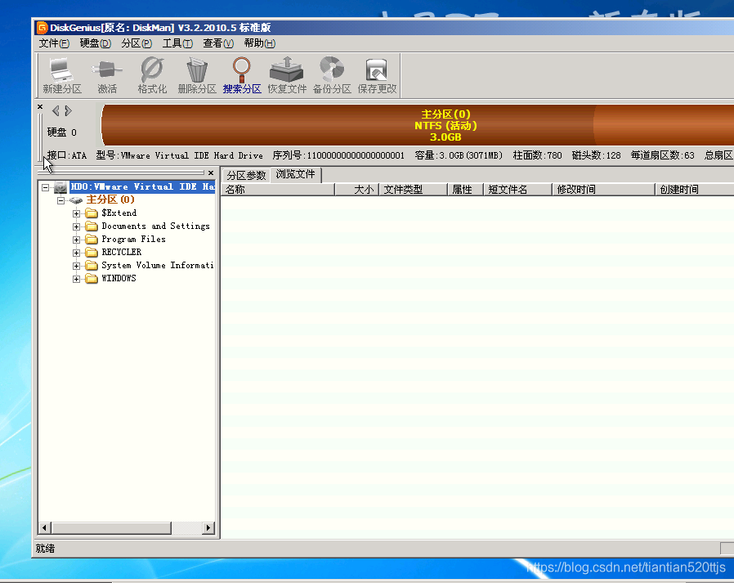The width and height of the screenshot is (734, 583).
Task: Select the WINDOWS tree label
Action: pyautogui.click(x=119, y=279)
